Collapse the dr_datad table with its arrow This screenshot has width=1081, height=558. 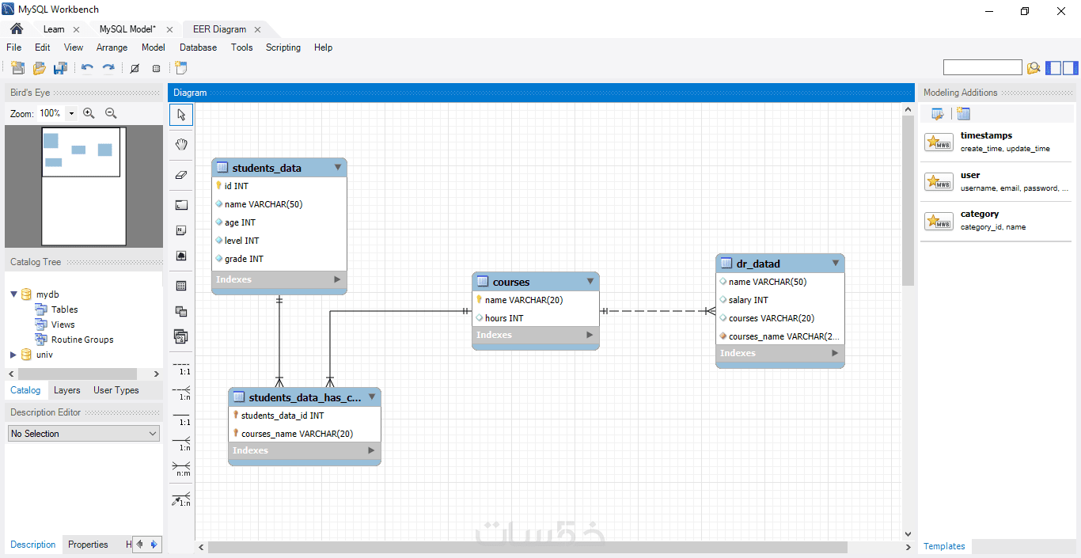coord(836,264)
